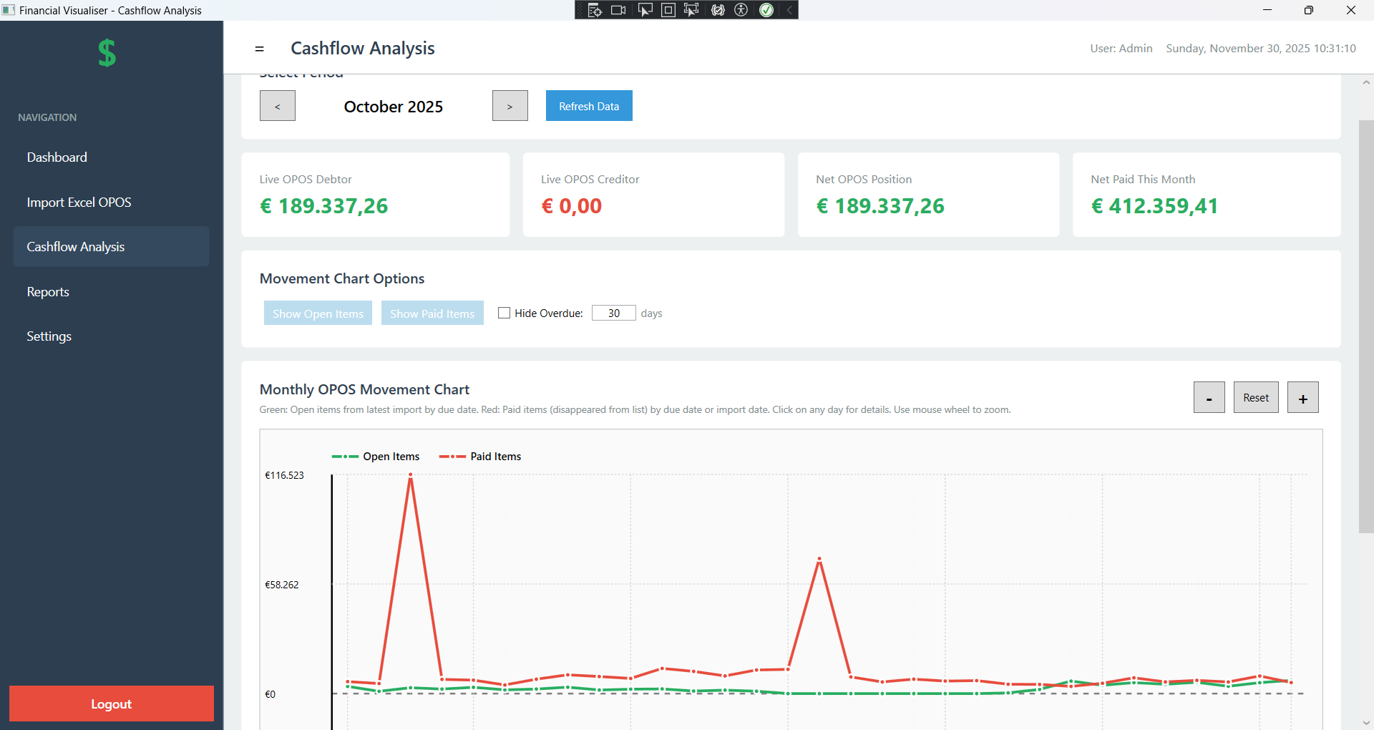Click the overdue days input field
Viewport: 1374px width, 730px height.
[x=613, y=313]
